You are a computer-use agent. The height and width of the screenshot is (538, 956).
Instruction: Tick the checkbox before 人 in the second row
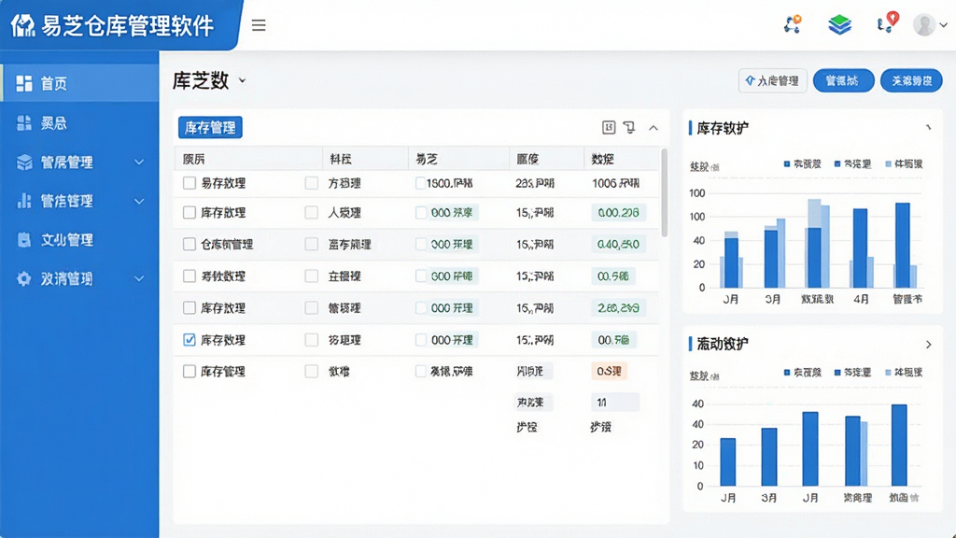312,212
